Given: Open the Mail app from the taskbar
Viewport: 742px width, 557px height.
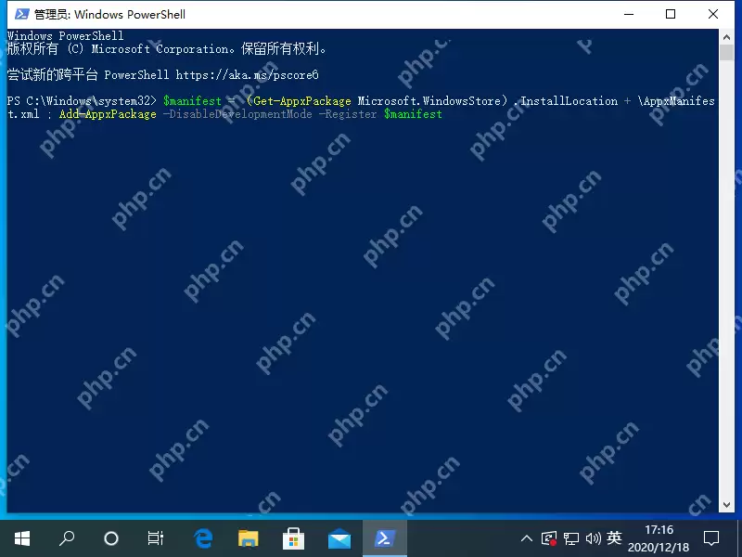Looking at the screenshot, I should (339, 538).
